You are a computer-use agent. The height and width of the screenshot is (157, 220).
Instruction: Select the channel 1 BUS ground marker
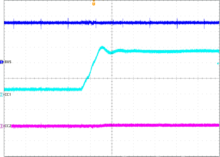coord(2,62)
